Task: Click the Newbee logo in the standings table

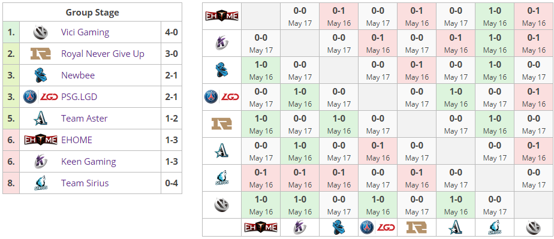Action: 40,75
